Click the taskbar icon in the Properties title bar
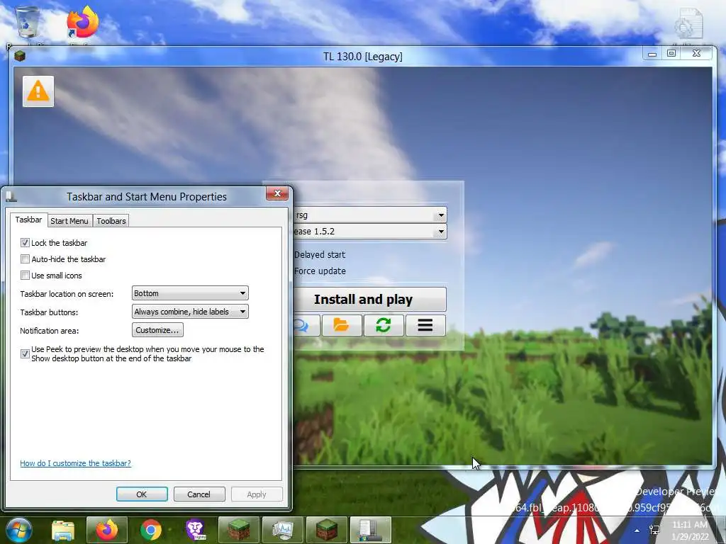This screenshot has width=726, height=544. pos(11,197)
